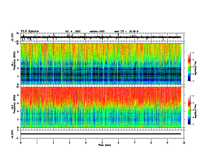Click the date text 'Jul 4, 2025'
Screen dimensions: 207x160
click(x=73, y=31)
